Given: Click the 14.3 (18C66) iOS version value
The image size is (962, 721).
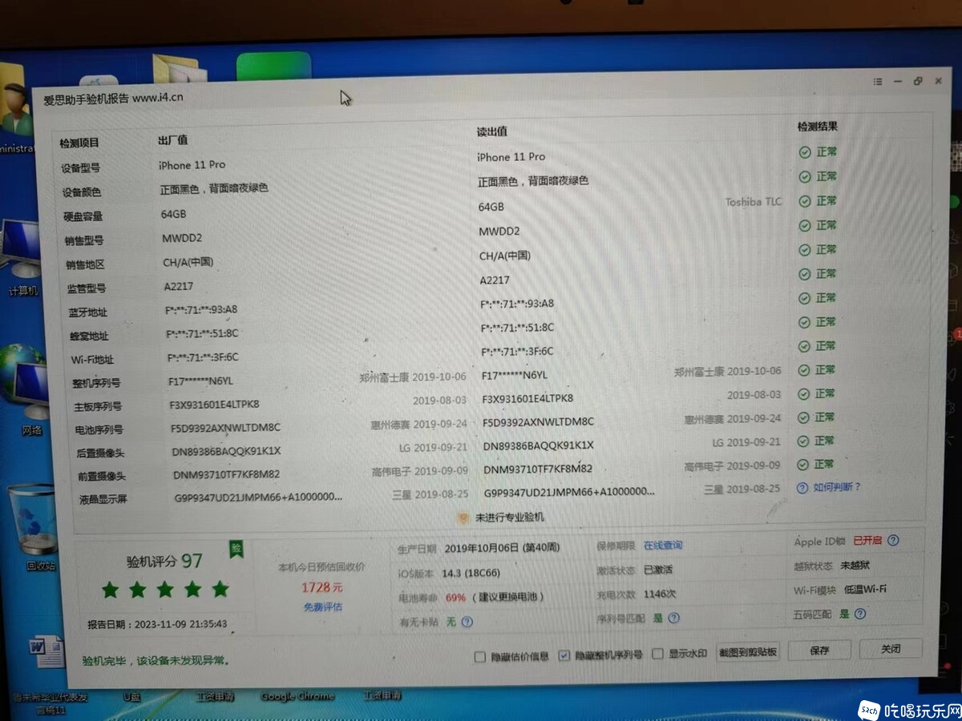Looking at the screenshot, I should [471, 574].
